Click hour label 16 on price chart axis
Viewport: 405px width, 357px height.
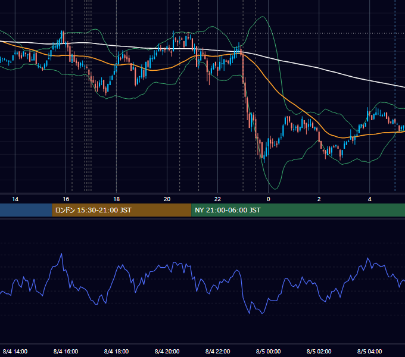click(x=66, y=199)
